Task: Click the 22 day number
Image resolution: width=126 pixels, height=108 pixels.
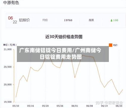Action: coord(15,22)
